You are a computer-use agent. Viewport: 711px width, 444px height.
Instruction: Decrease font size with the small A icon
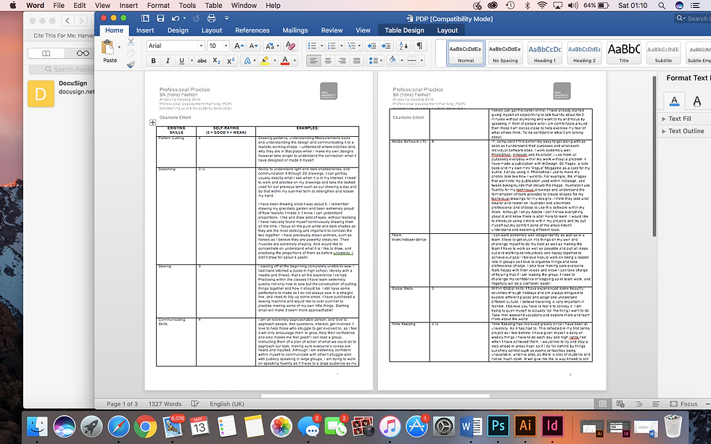click(253, 46)
